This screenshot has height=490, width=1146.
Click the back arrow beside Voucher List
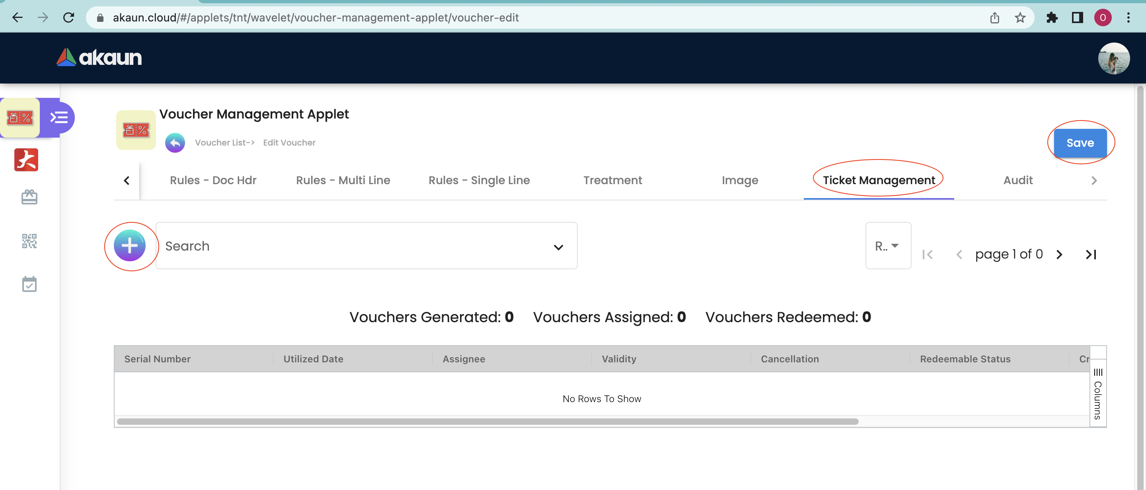tap(175, 143)
